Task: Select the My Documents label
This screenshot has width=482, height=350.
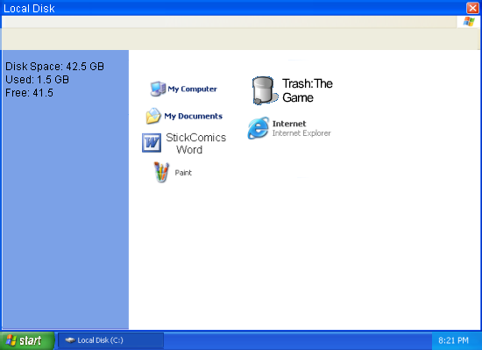Action: [193, 116]
